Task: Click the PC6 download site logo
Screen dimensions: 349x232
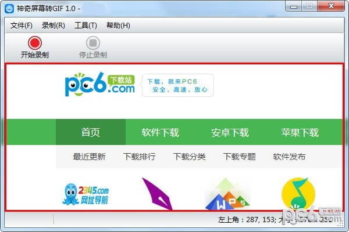Action: [x=100, y=84]
